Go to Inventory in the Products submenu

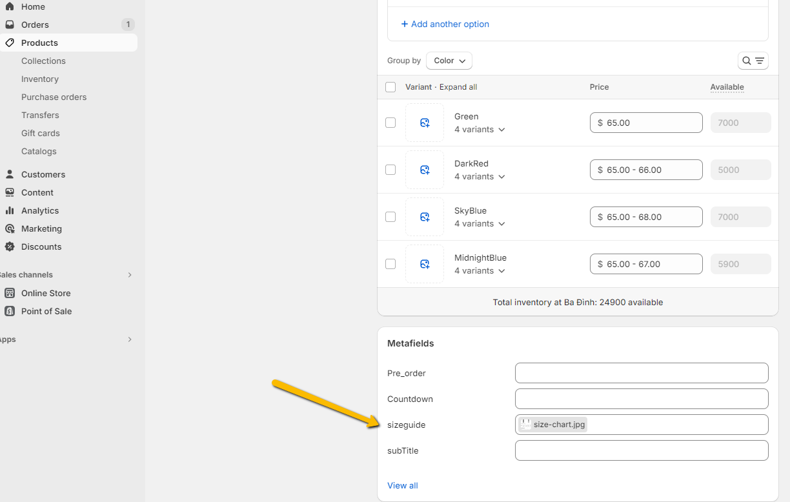click(40, 79)
